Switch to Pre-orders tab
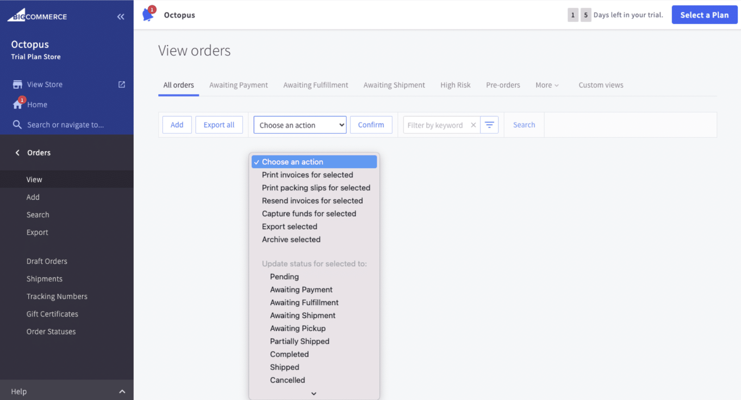741x400 pixels. tap(503, 85)
